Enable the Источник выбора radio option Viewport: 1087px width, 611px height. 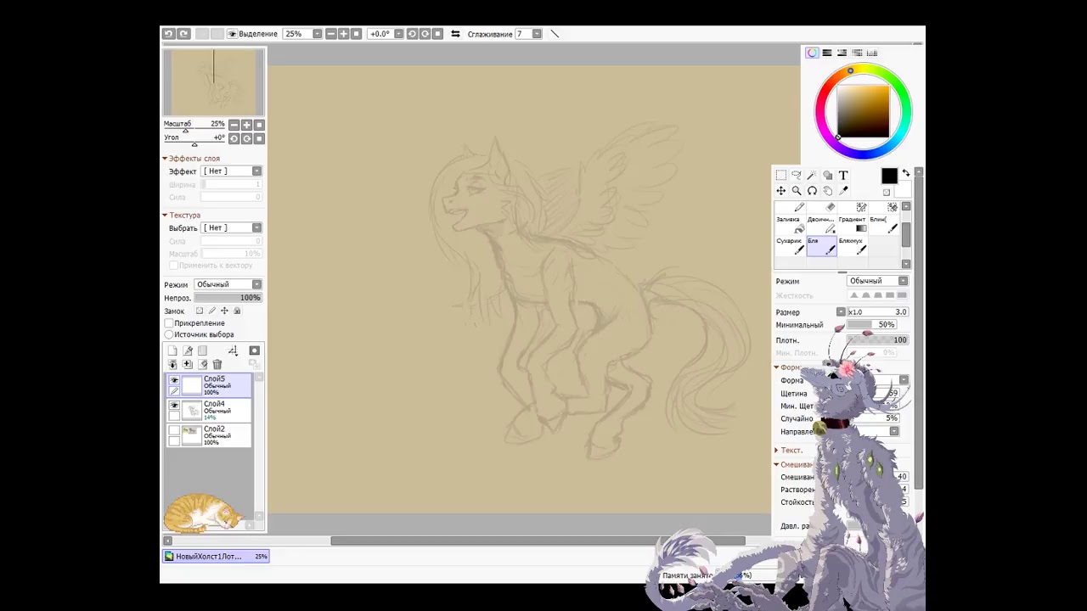click(x=169, y=334)
